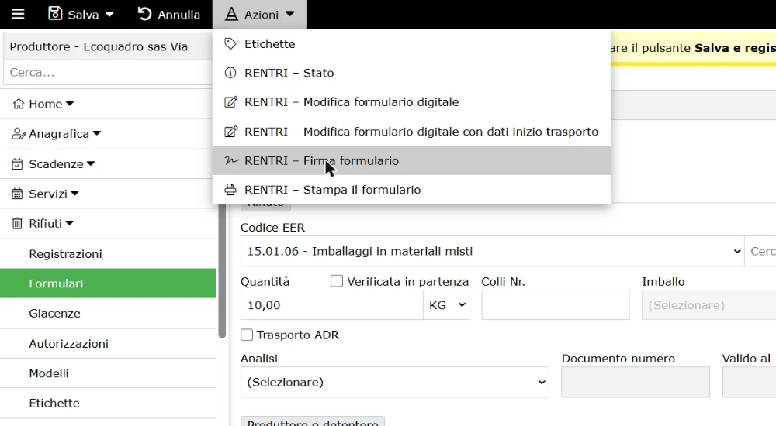This screenshot has width=776, height=426.
Task: Click the Salva floppy disk icon
Action: click(x=55, y=13)
